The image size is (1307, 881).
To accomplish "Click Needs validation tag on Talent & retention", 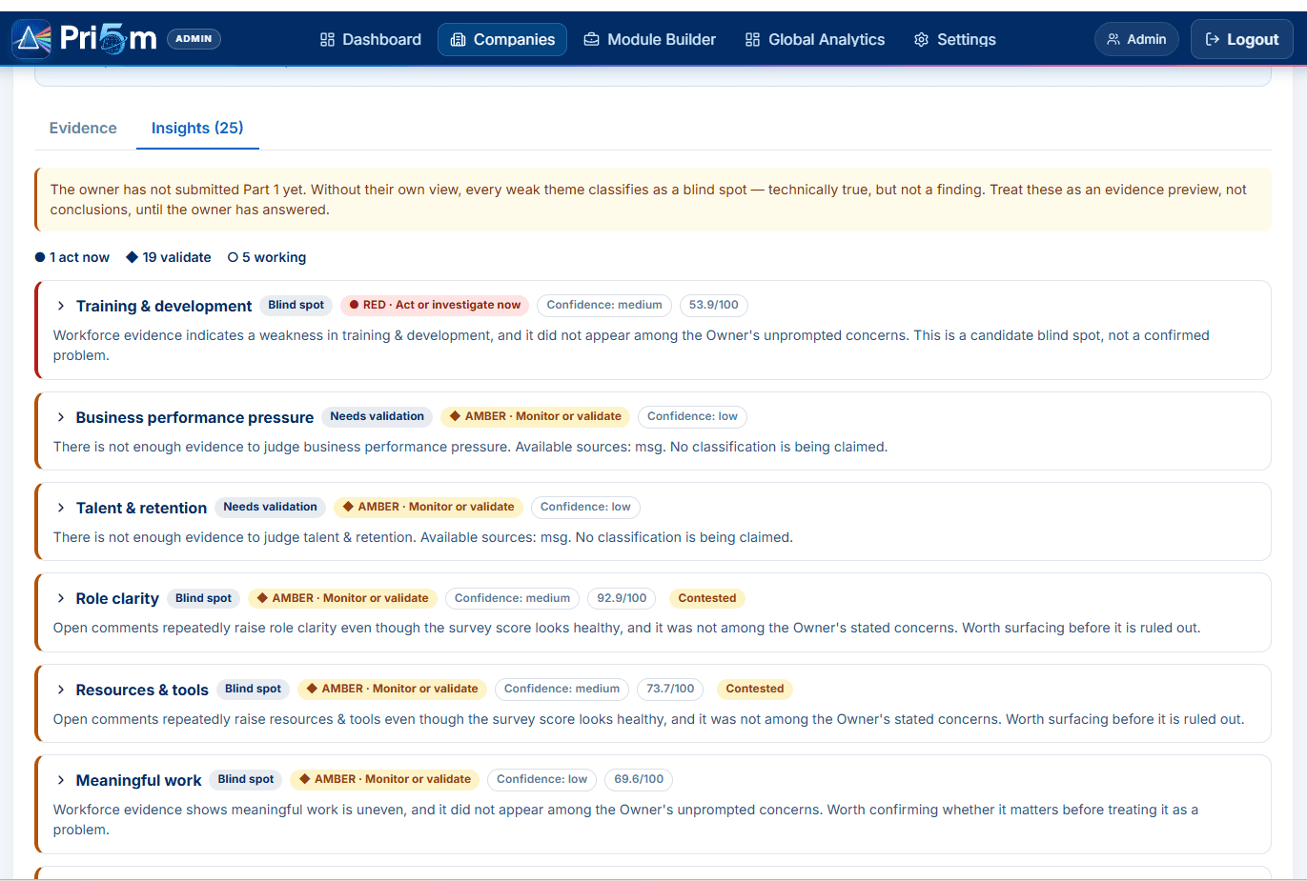I will pyautogui.click(x=270, y=507).
